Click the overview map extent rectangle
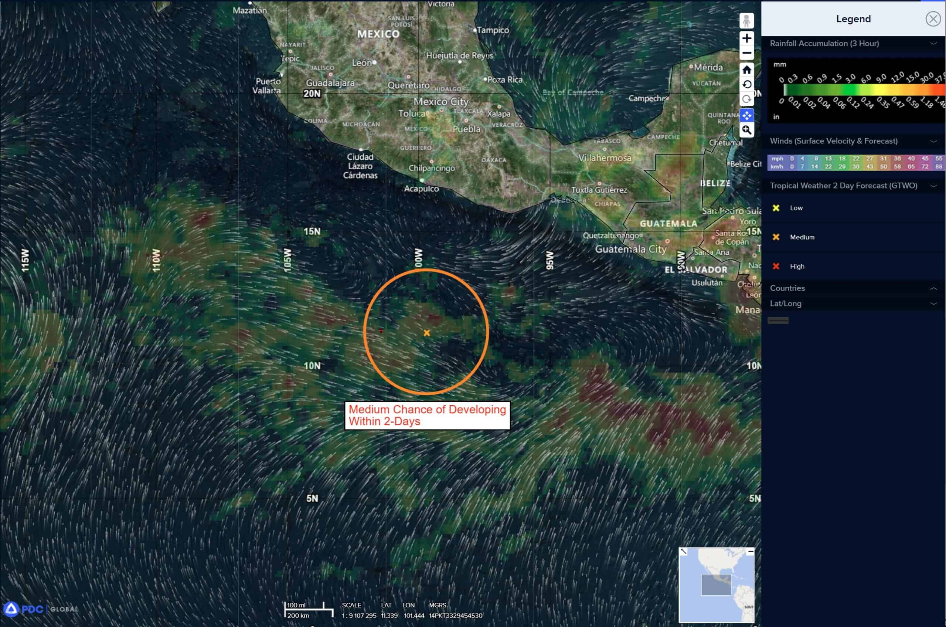The width and height of the screenshot is (946, 627). (x=716, y=584)
